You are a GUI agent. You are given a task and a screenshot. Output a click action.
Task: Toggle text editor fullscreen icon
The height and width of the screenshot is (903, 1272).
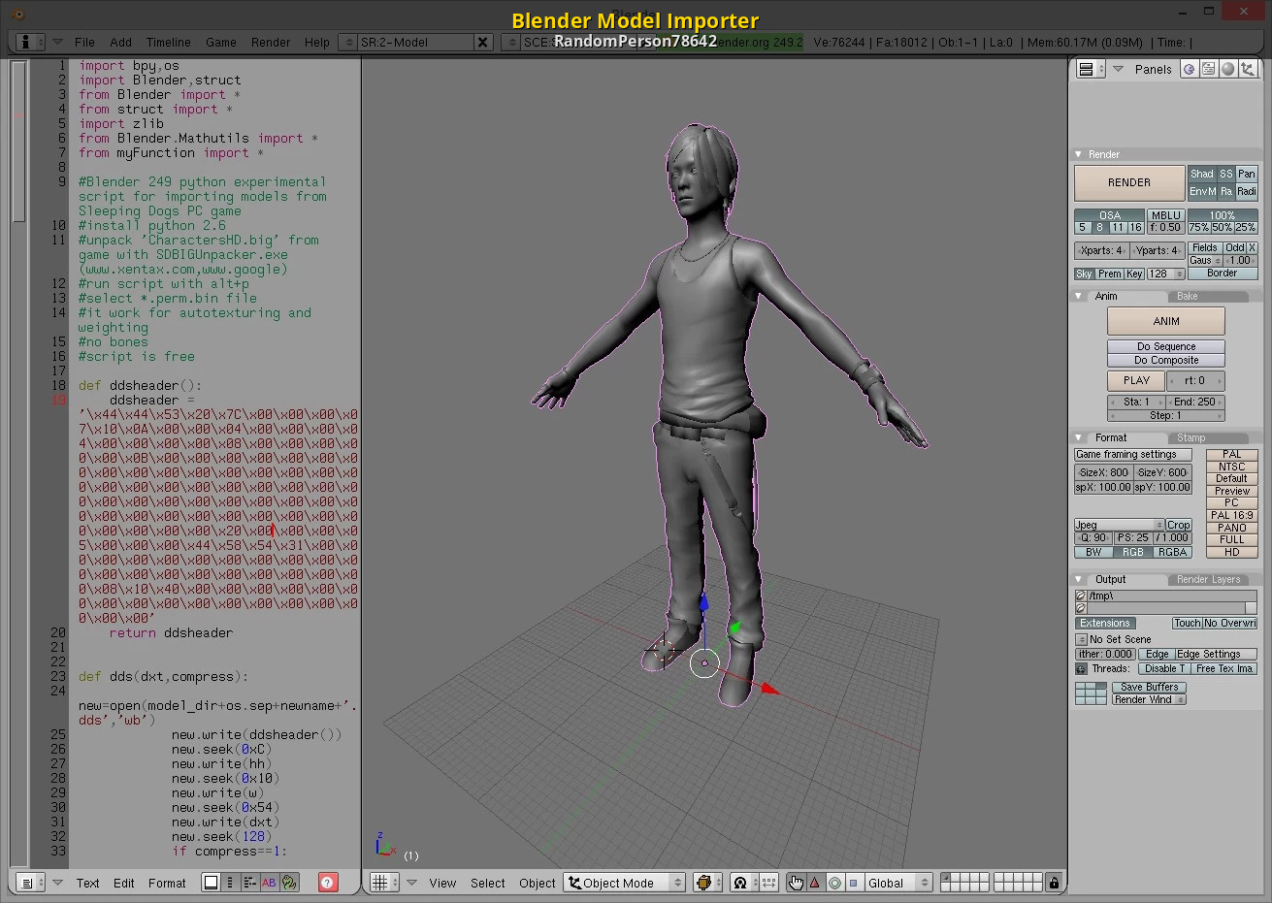(x=211, y=883)
